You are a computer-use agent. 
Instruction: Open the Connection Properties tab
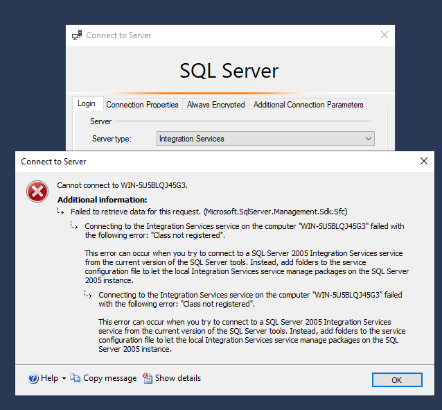[142, 105]
